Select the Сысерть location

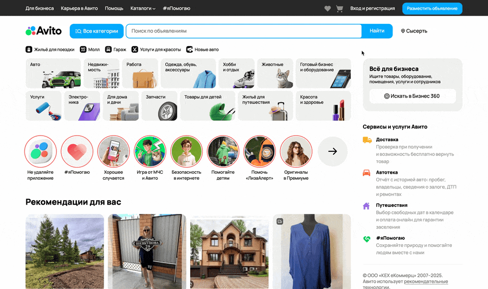(414, 31)
